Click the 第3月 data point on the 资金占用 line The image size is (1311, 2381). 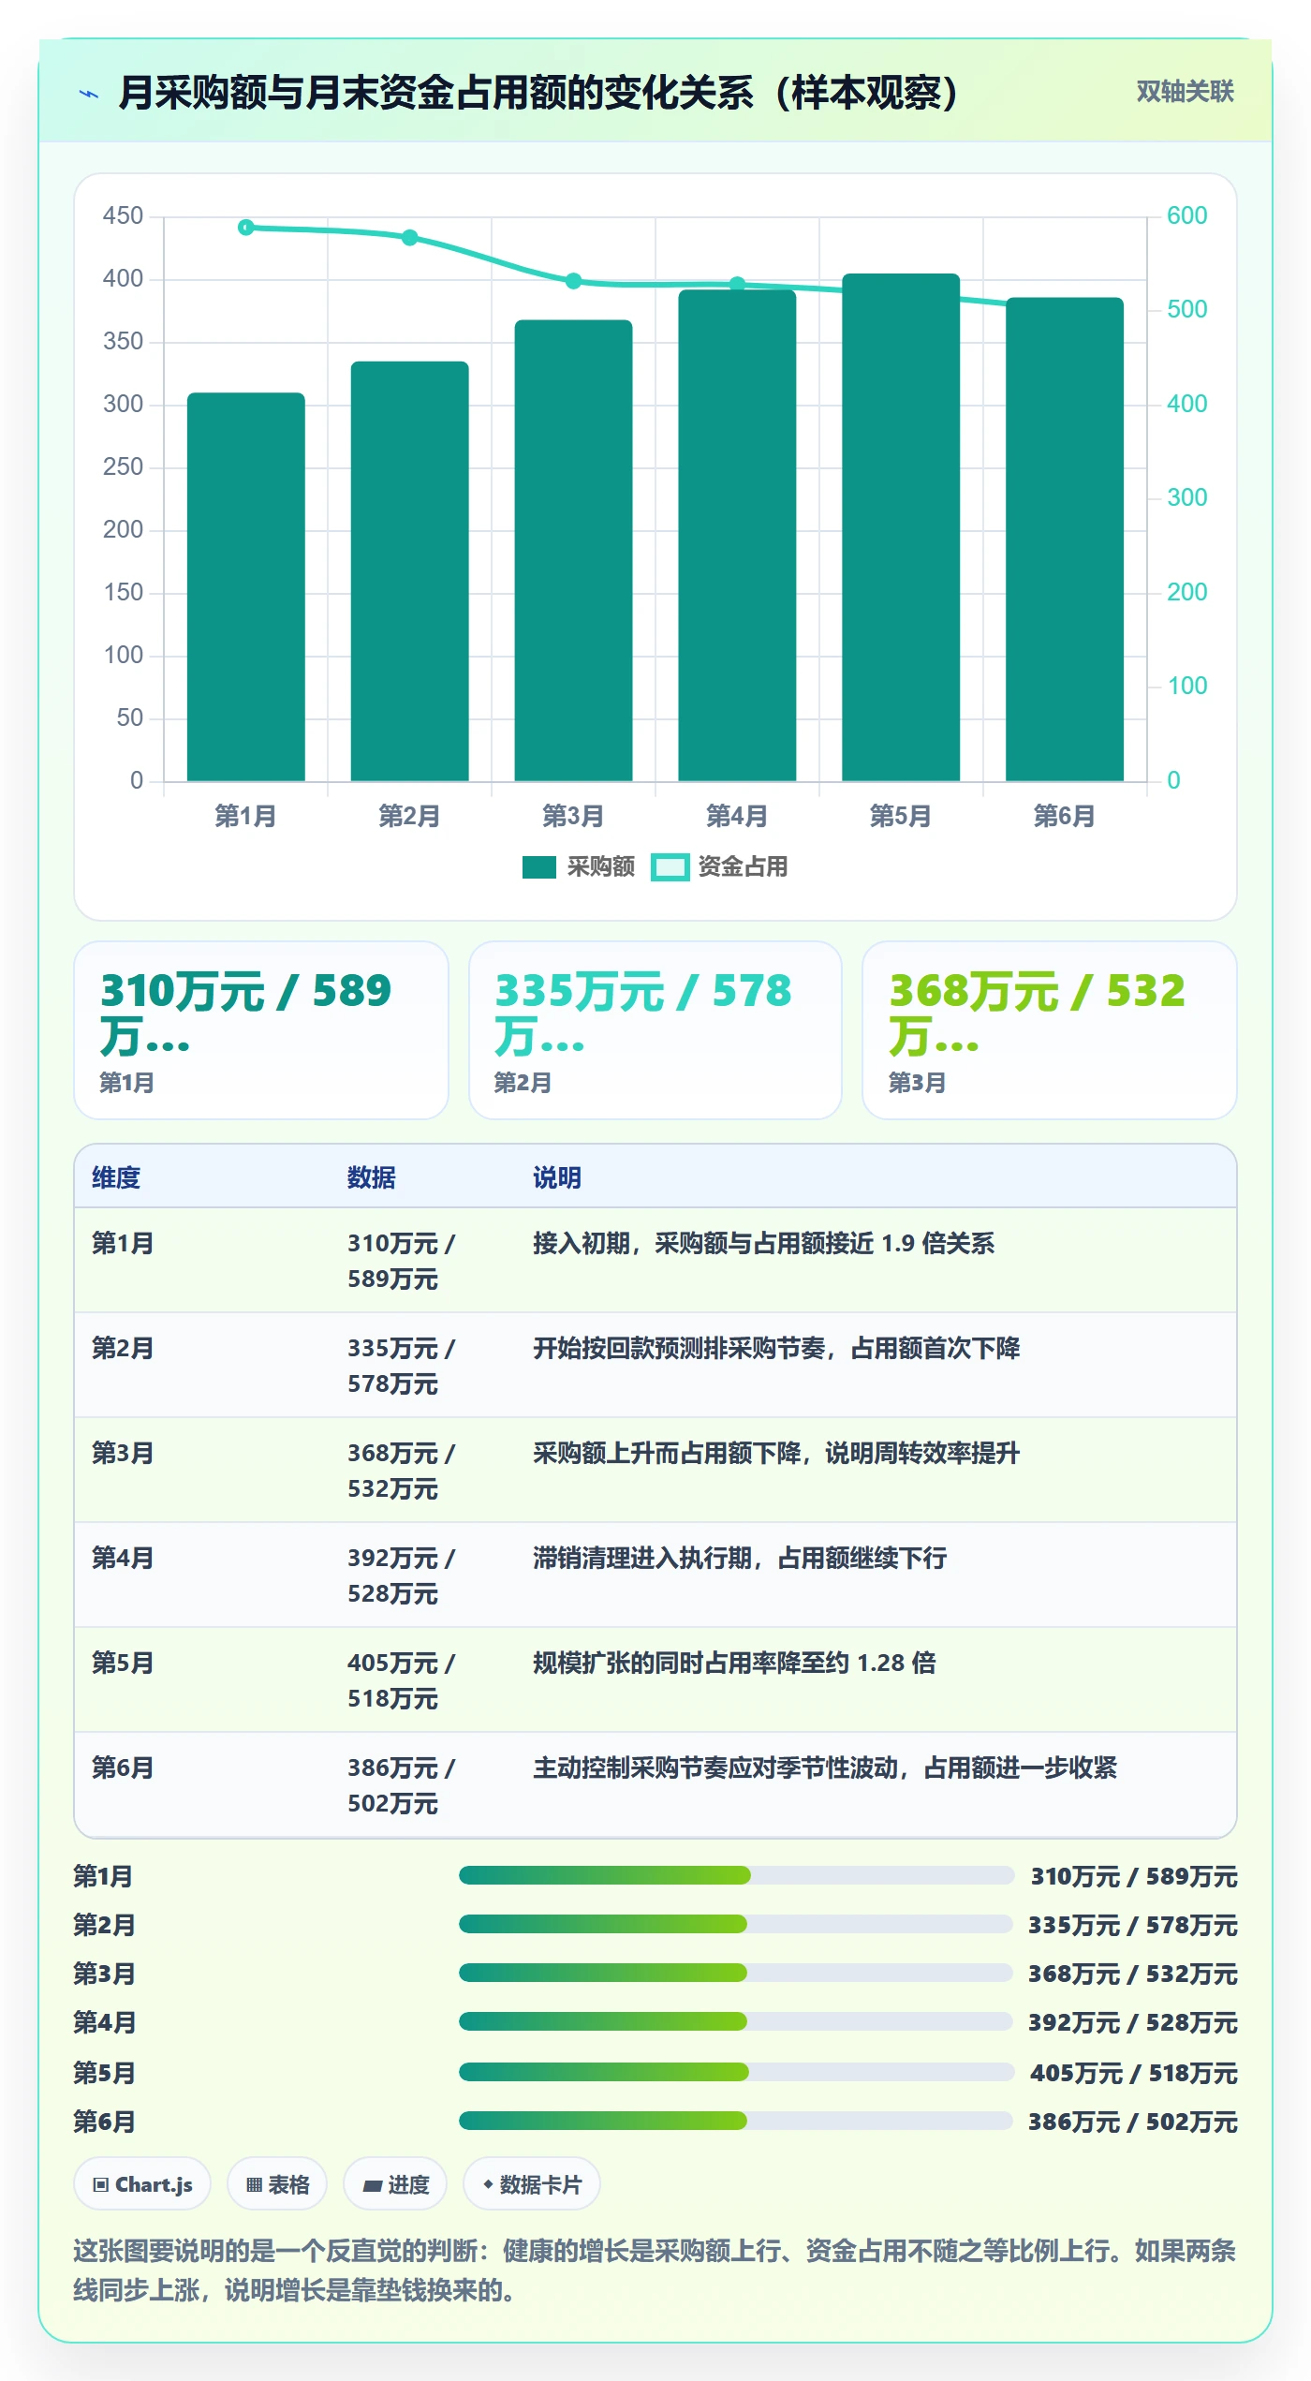[x=574, y=281]
